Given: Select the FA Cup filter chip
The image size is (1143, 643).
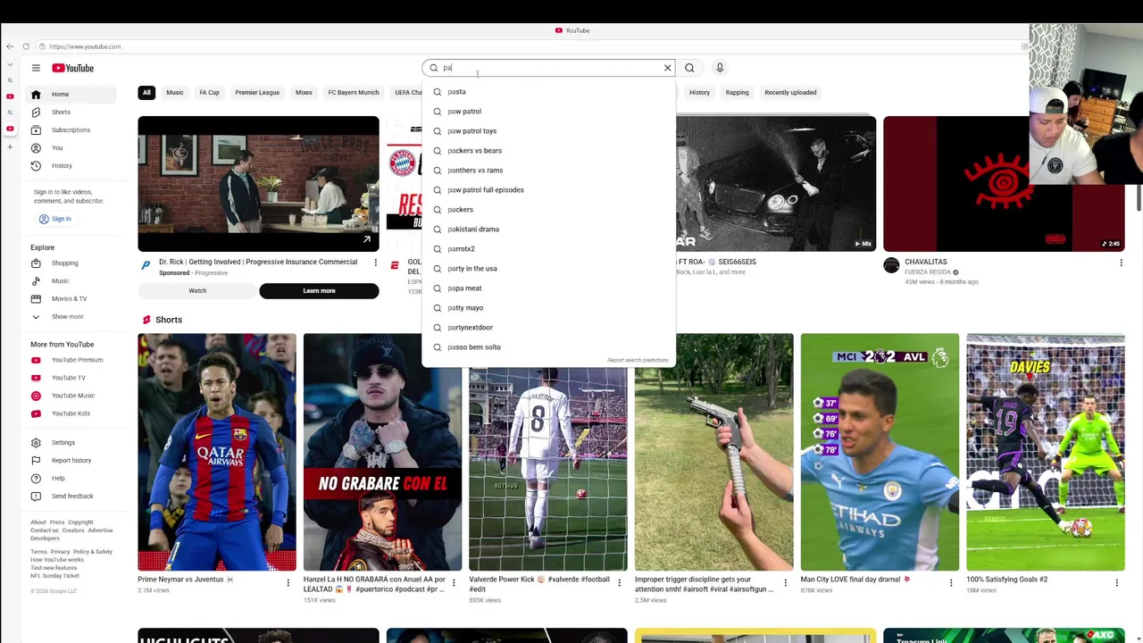Looking at the screenshot, I should pyautogui.click(x=209, y=92).
